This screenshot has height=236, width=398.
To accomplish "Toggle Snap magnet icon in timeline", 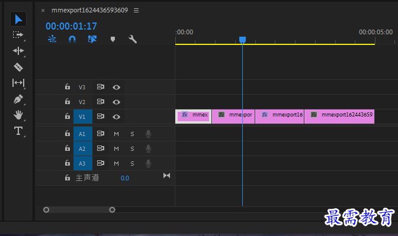I will pyautogui.click(x=72, y=39).
